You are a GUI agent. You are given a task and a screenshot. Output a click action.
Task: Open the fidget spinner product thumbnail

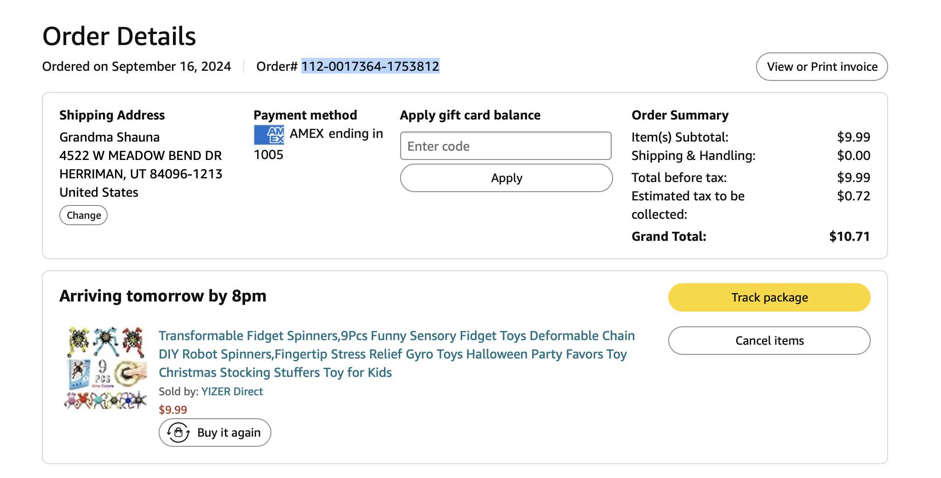tap(106, 368)
